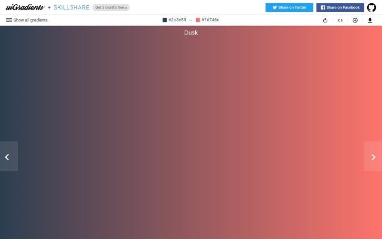The height and width of the screenshot is (239, 382).
Task: Share on Facebook
Action: point(340,7)
